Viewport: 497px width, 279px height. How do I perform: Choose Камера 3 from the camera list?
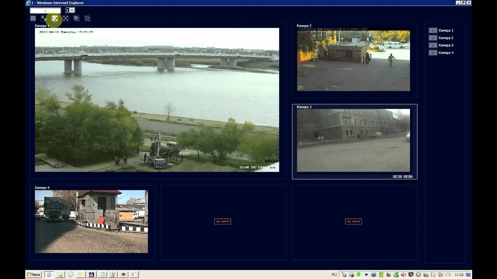[445, 45]
